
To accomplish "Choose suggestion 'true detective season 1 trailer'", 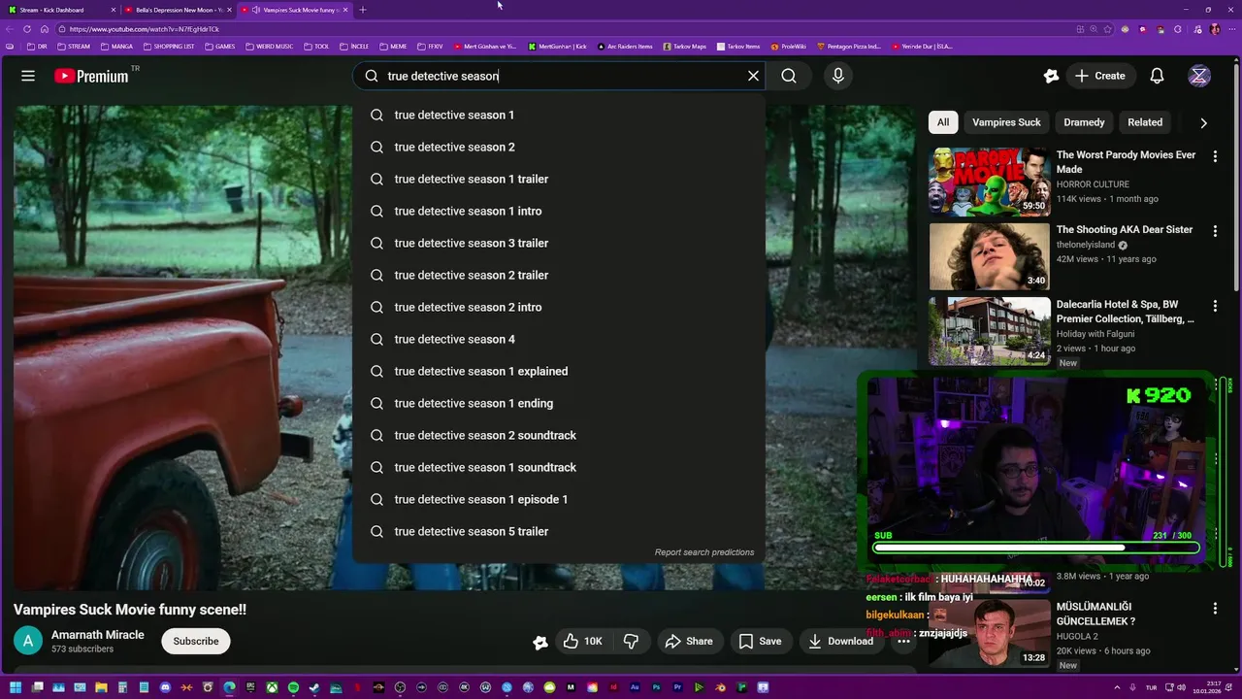I will [x=559, y=179].
